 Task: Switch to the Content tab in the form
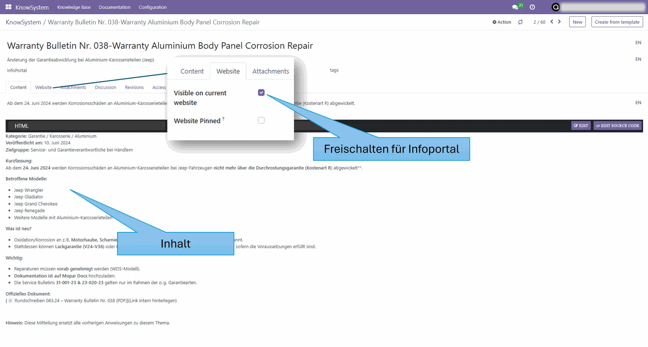coord(18,87)
